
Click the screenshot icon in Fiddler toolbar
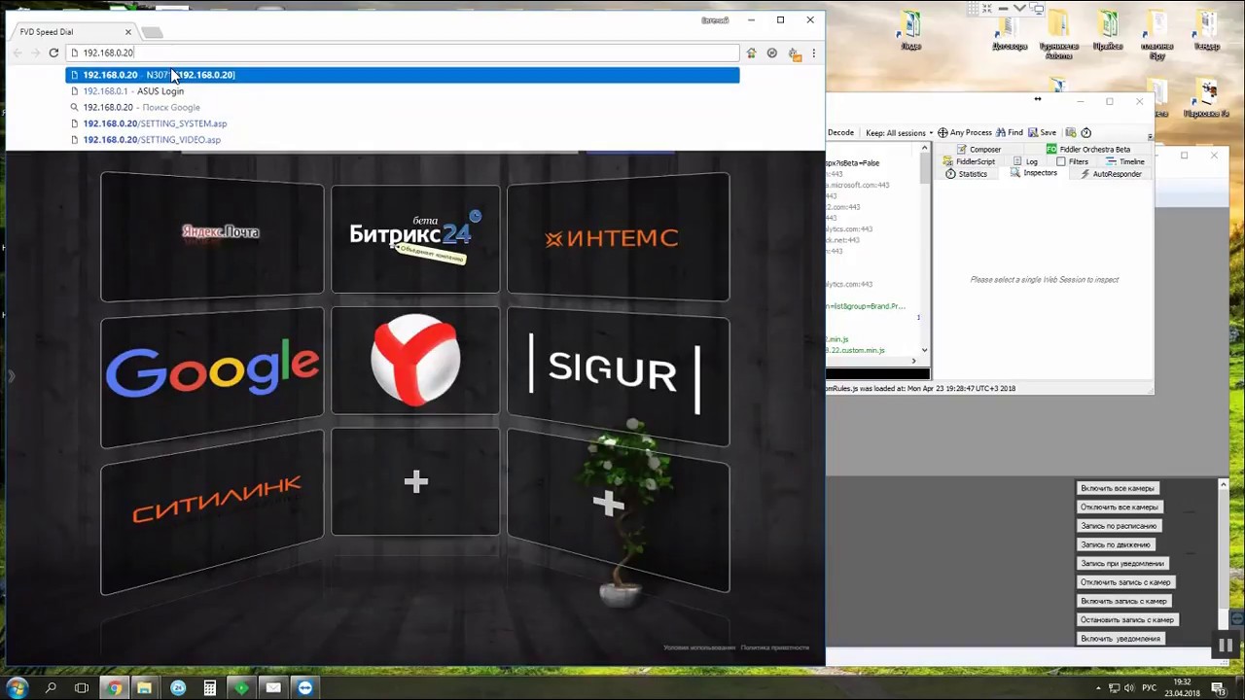click(x=1071, y=133)
